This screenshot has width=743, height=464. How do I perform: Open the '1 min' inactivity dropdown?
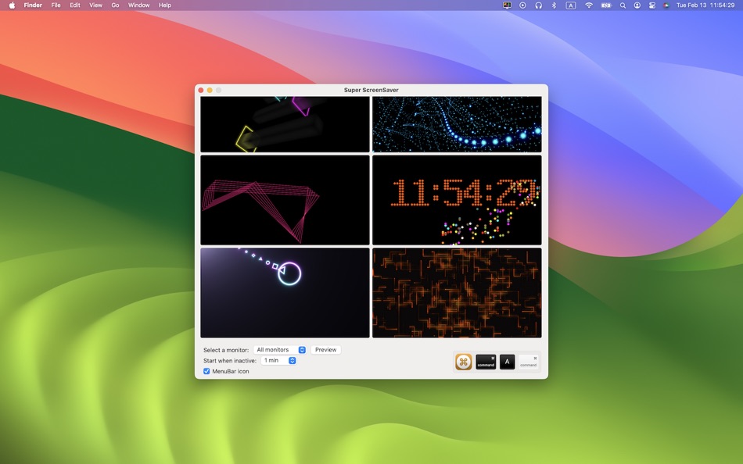278,360
